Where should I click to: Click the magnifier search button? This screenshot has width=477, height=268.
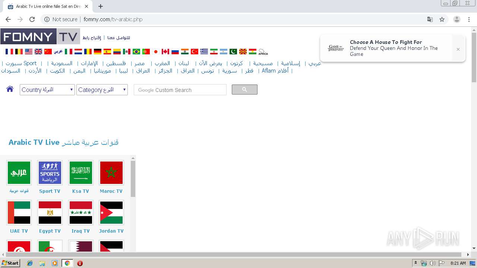click(x=244, y=89)
